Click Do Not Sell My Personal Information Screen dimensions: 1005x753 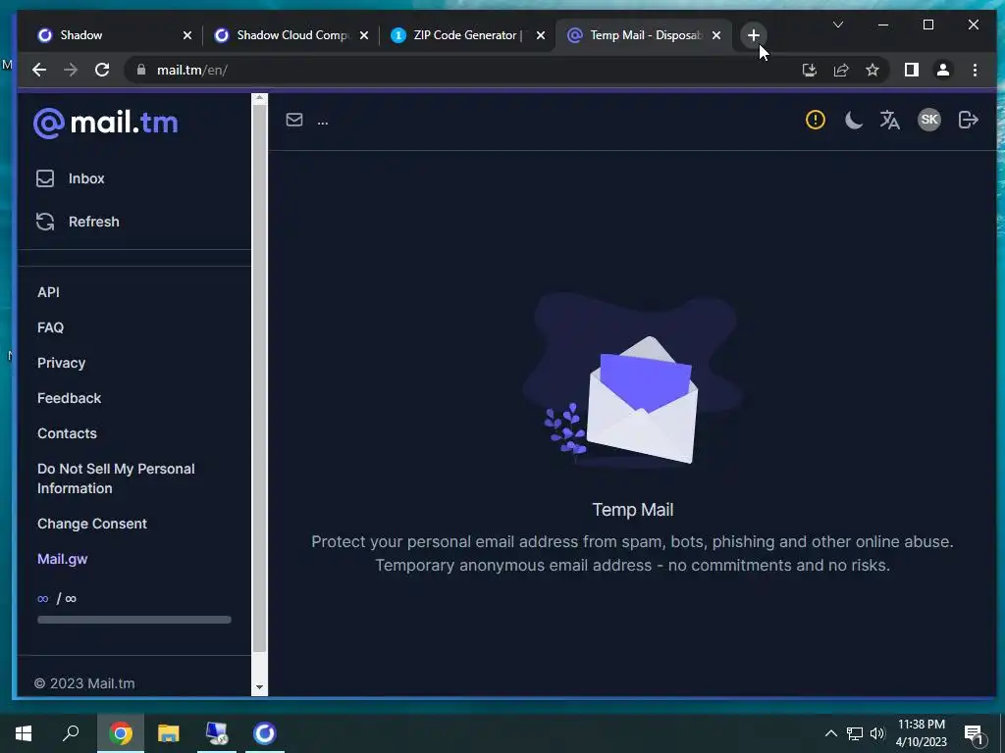point(116,478)
